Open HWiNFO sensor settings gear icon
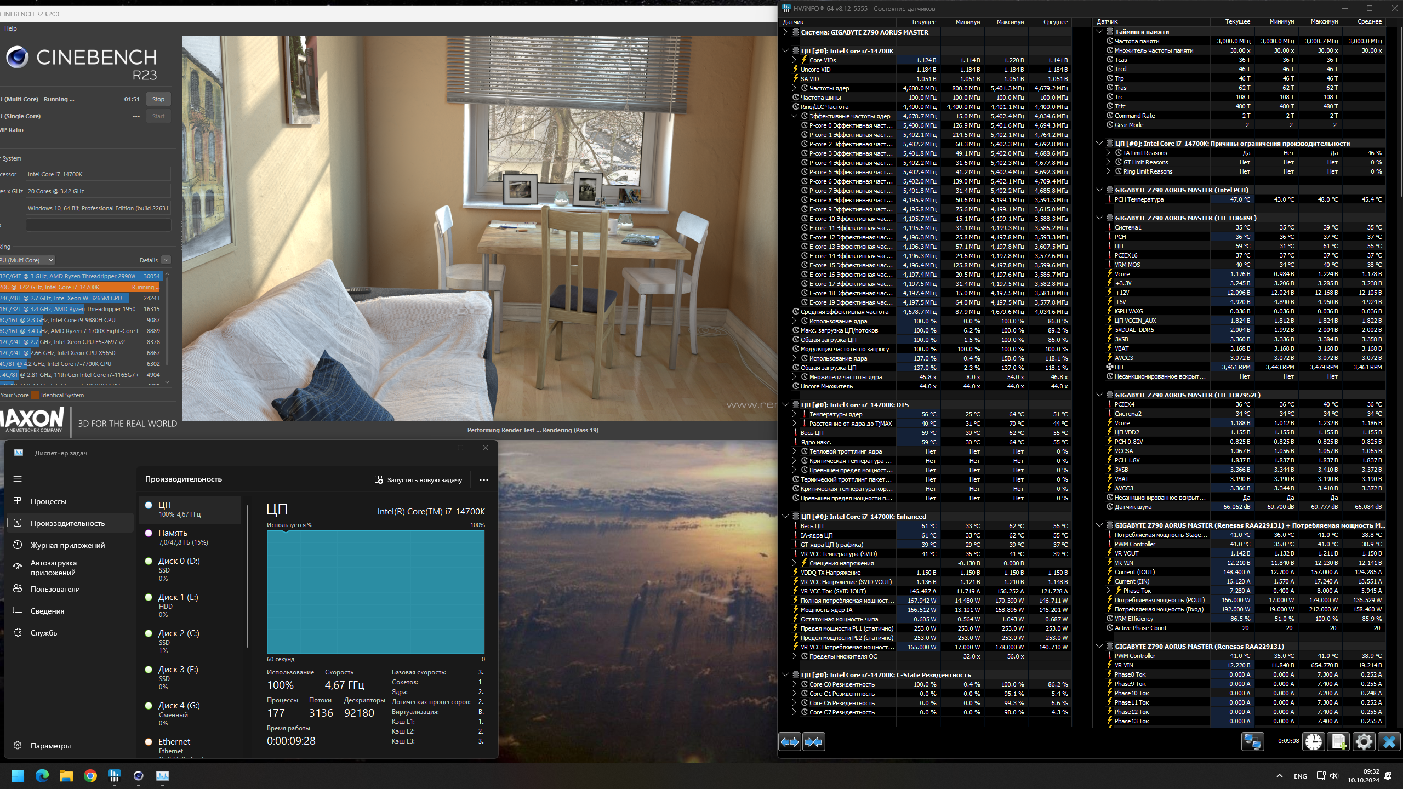Image resolution: width=1403 pixels, height=789 pixels. [1364, 742]
